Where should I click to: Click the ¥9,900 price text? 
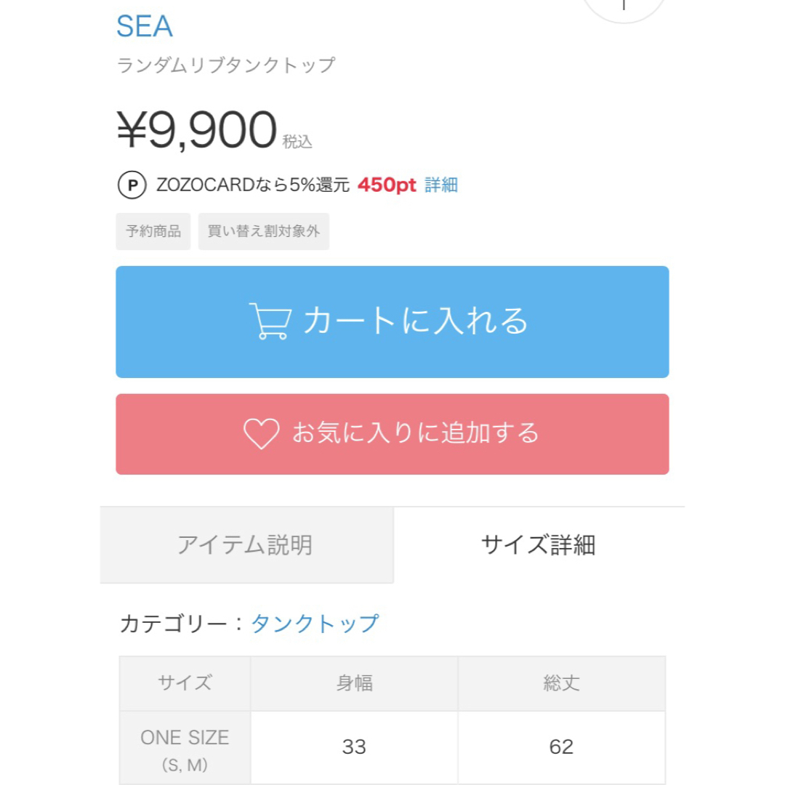click(x=197, y=129)
